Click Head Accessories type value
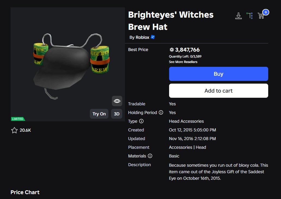Viewport: 281px width, 199px height. [x=186, y=121]
